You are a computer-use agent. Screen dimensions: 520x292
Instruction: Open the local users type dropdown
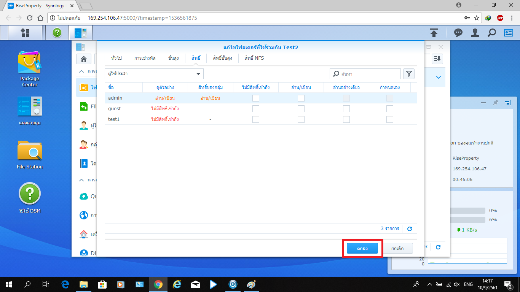(154, 74)
